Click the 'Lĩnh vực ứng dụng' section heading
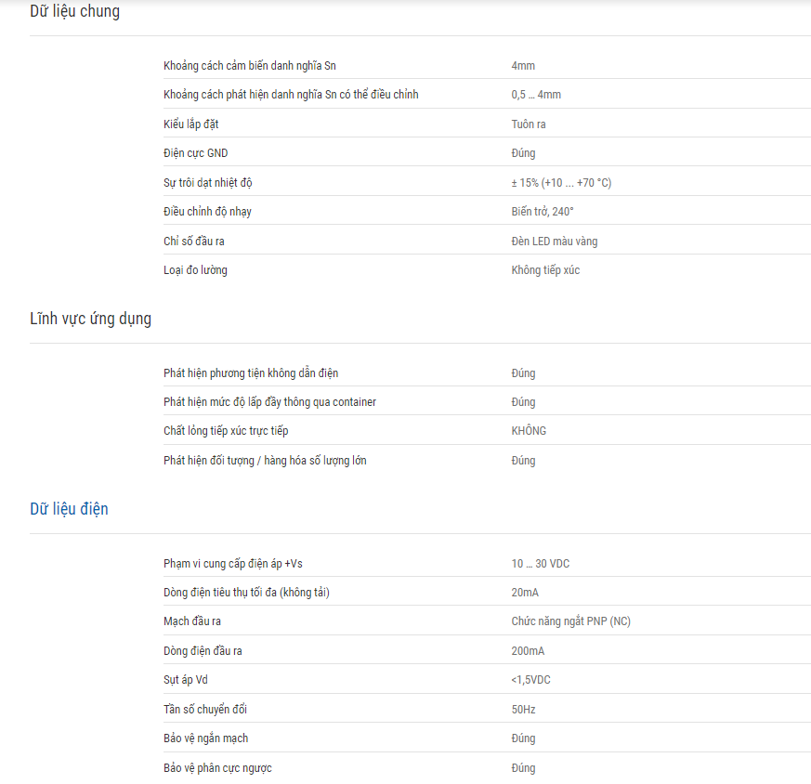811x784 pixels. pyautogui.click(x=90, y=319)
